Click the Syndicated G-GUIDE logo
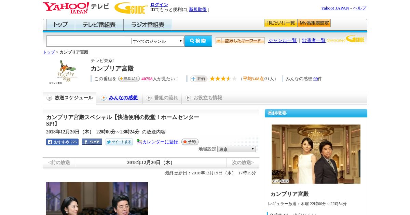 [x=346, y=39]
